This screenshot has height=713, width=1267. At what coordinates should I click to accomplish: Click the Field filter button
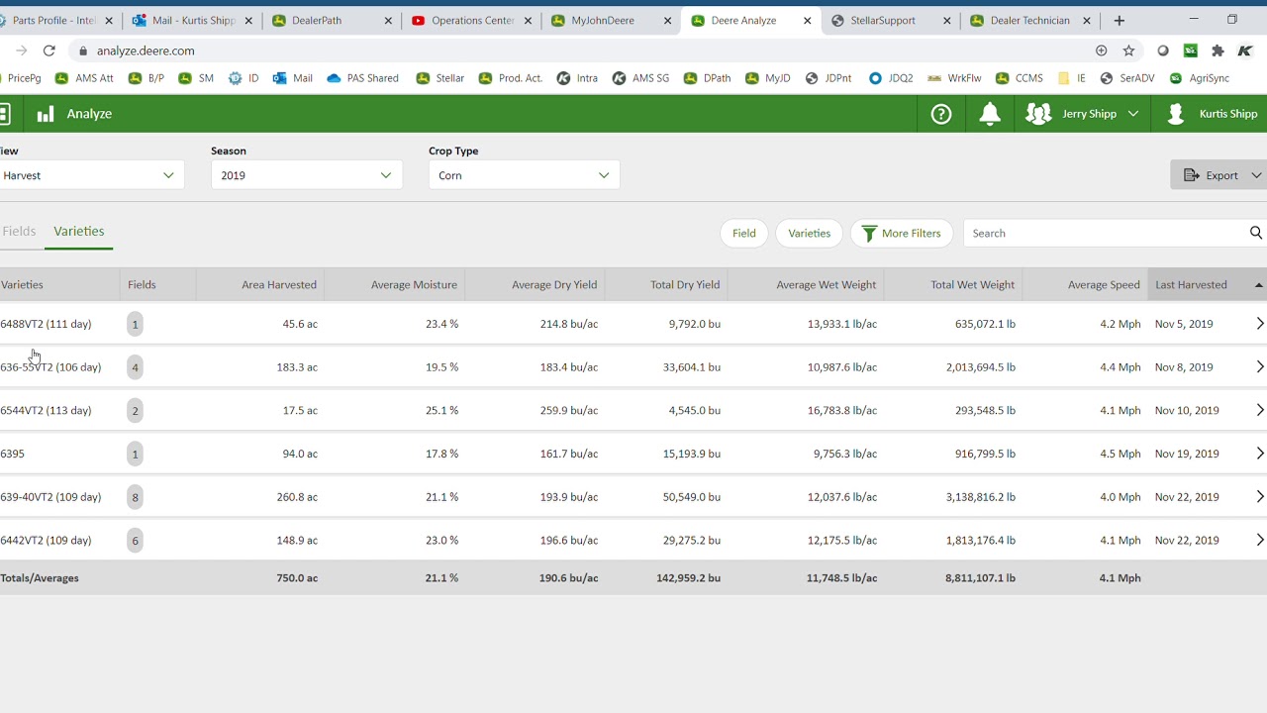coord(744,233)
